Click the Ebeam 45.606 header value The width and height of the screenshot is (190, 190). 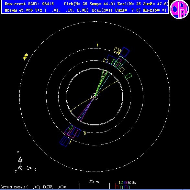19,10
